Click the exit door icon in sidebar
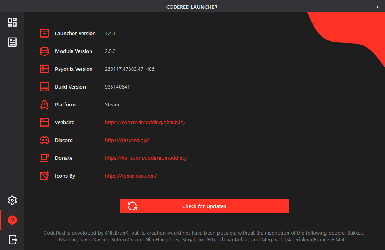 pos(13,240)
